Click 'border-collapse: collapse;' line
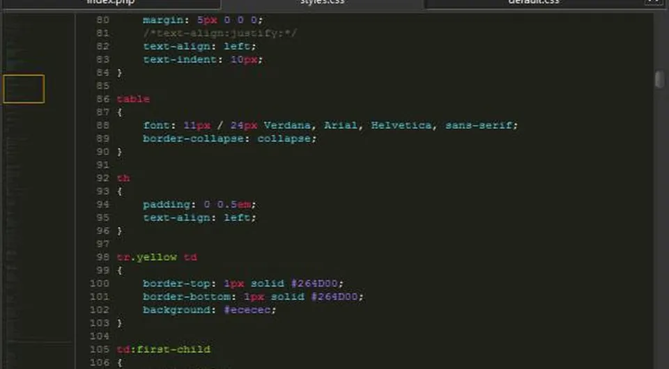This screenshot has width=669, height=369. (229, 139)
